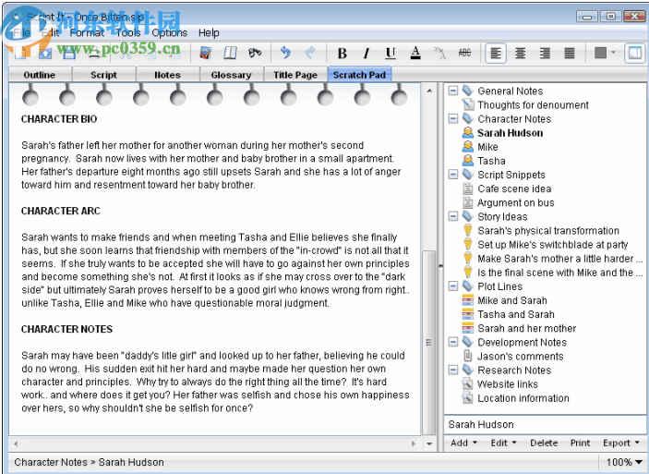649x474 pixels.
Task: Click the open book icon in toolbar
Action: pyautogui.click(x=230, y=53)
